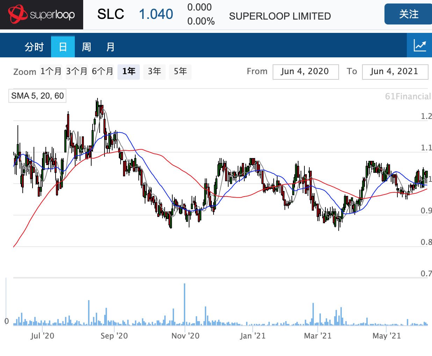Select the 3年 zoom range
The image size is (432, 356).
(154, 72)
